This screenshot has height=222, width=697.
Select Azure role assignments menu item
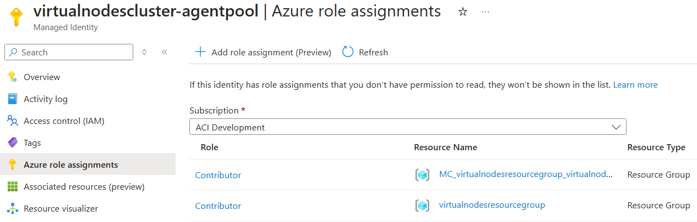click(x=70, y=165)
